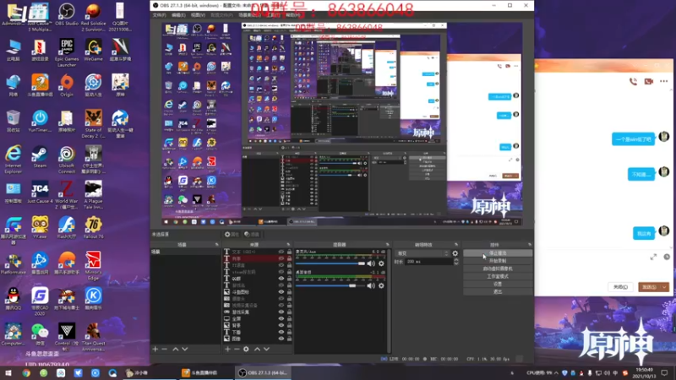The width and height of the screenshot is (676, 380).
Task: Click the 停止推流 button
Action: [498, 253]
